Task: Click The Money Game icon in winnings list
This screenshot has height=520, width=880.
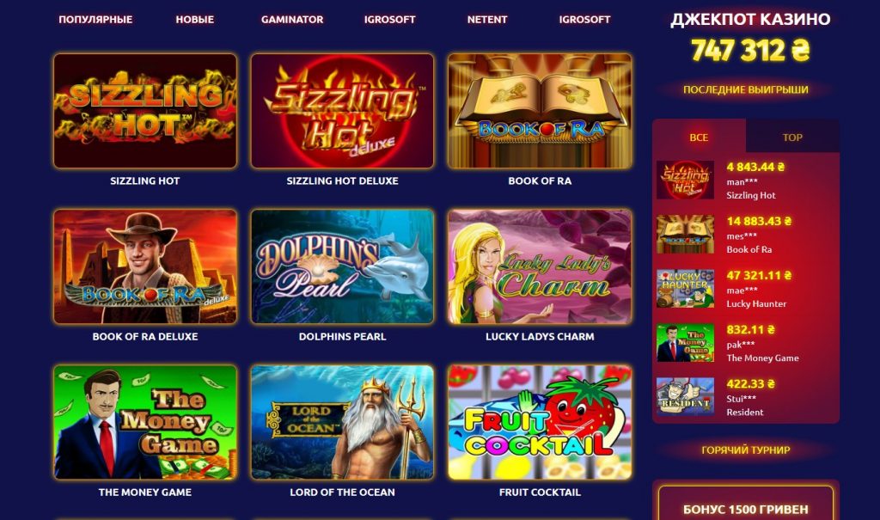Action: click(x=685, y=343)
